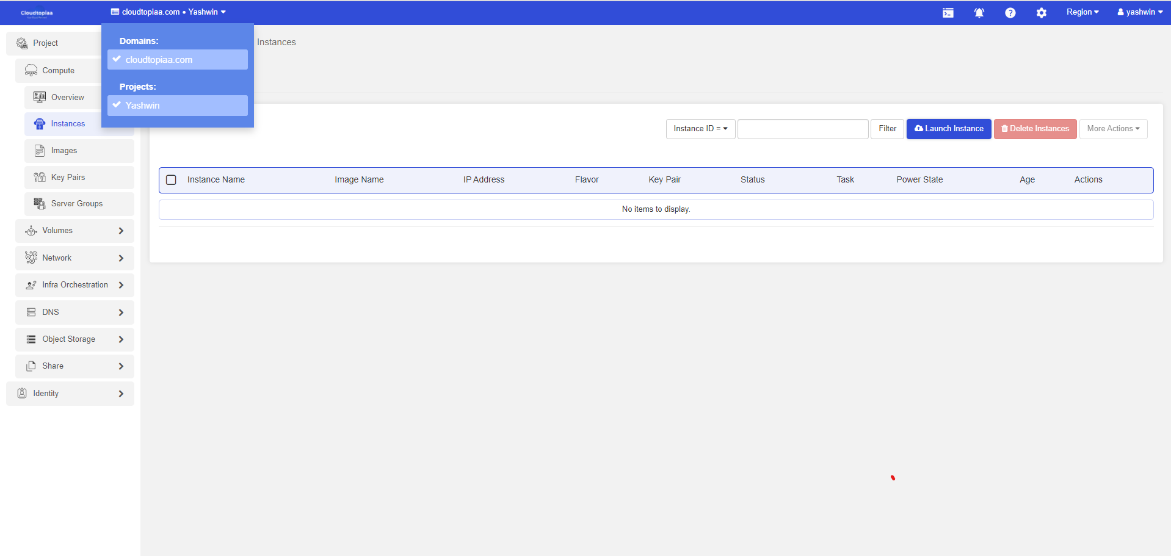Open the console terminal icon in header

pos(948,13)
